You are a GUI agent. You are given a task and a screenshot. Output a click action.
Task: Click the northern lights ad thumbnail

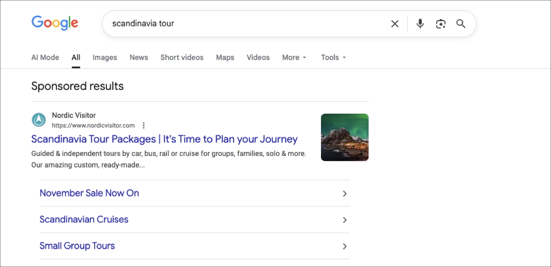click(344, 137)
